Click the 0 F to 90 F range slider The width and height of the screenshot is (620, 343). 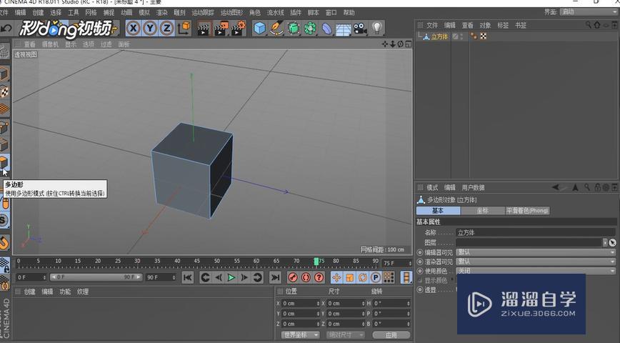(x=96, y=277)
